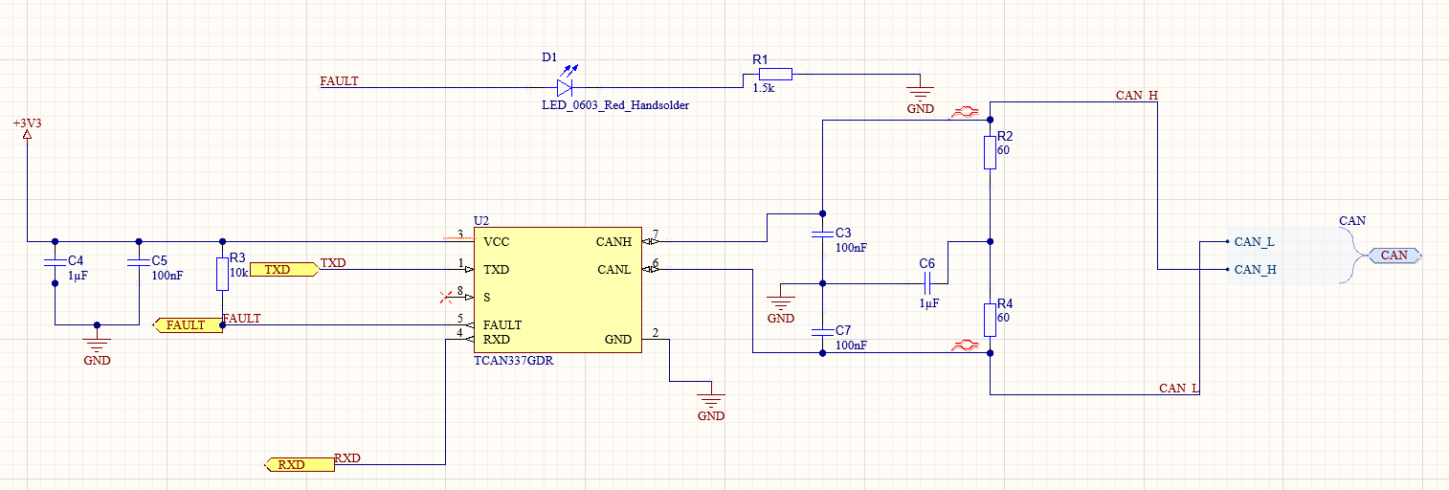Click the CAN_L harness entry
1449x490 pixels.
pos(1253,242)
